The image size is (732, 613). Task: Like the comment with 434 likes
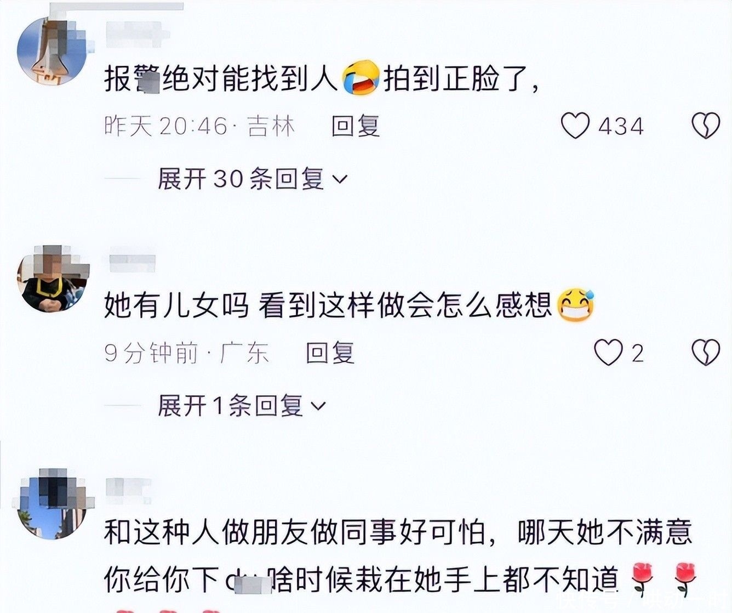(575, 126)
